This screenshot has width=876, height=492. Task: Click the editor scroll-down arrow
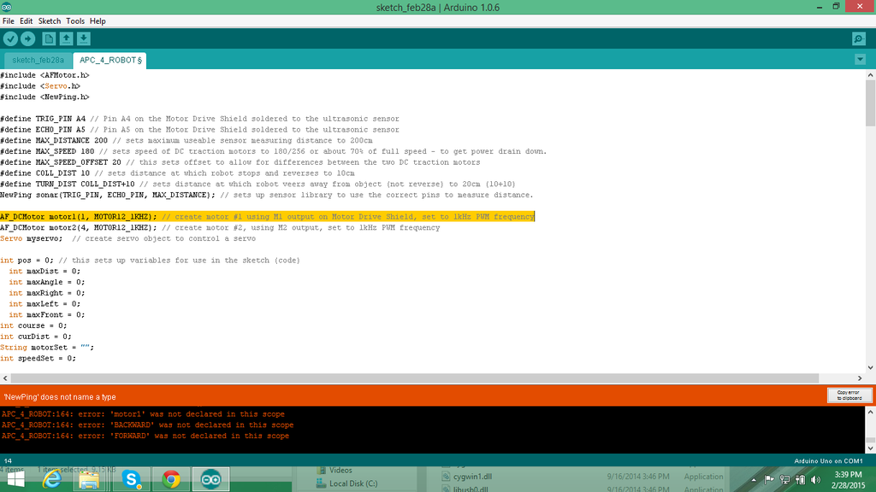click(x=870, y=367)
